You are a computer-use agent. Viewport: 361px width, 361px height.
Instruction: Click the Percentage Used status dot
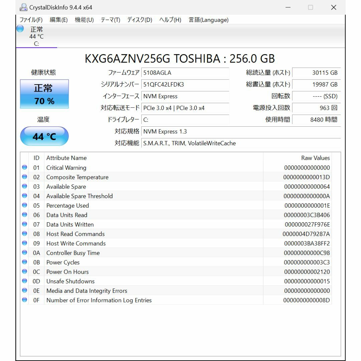25,205
